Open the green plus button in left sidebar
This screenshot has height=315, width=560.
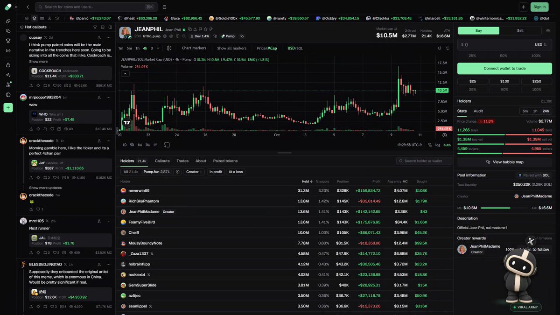click(x=8, y=108)
